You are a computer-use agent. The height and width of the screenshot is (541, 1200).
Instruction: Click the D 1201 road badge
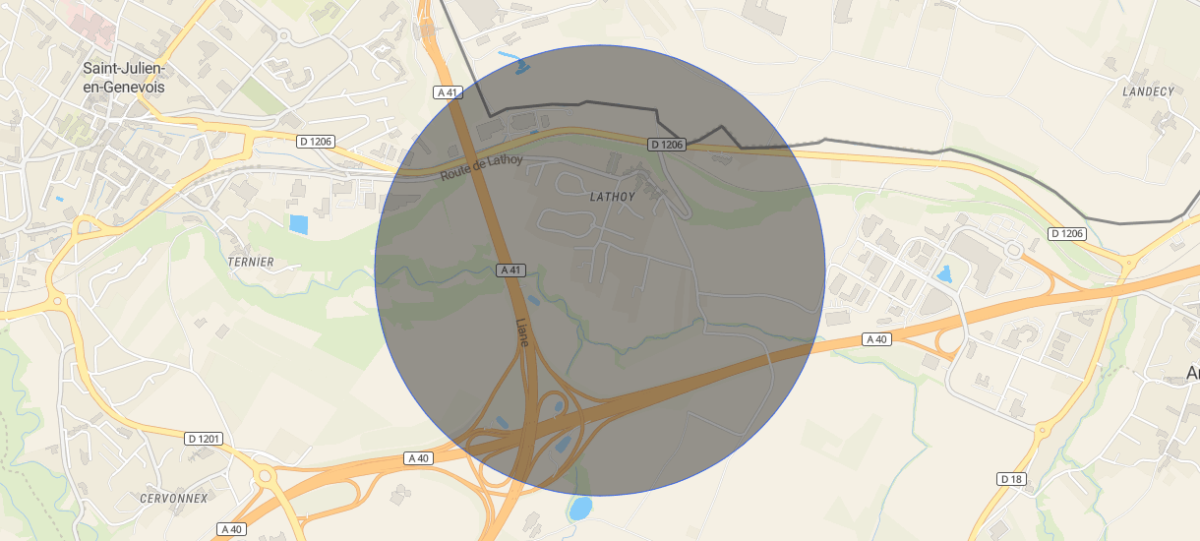click(204, 438)
